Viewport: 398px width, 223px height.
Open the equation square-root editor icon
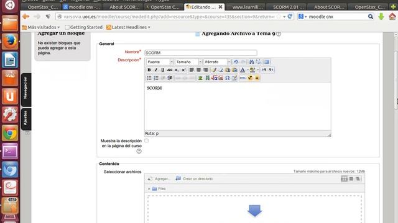click(214, 78)
